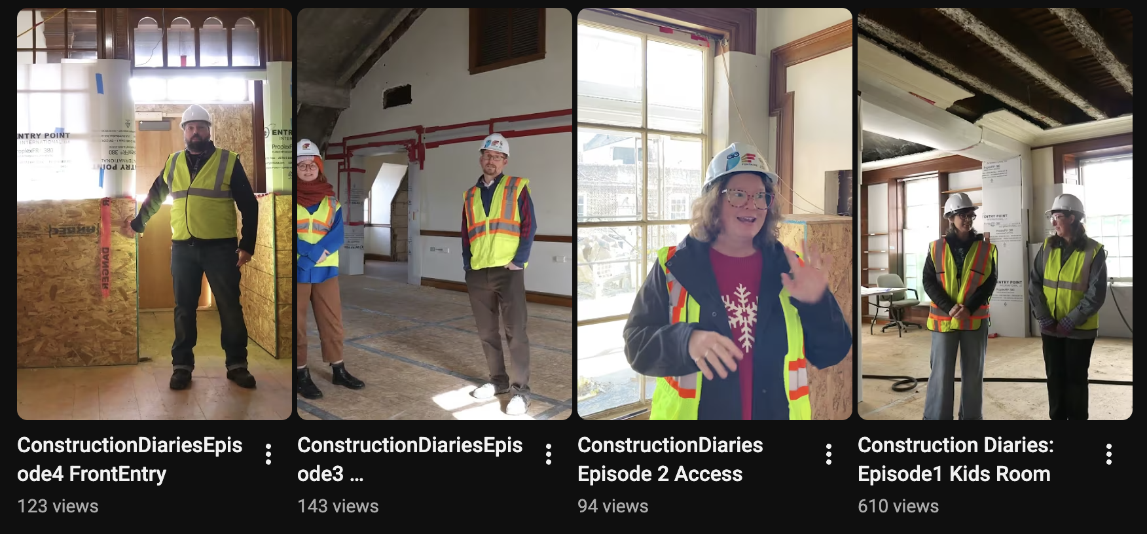
Task: Select the 143 views text
Action: click(338, 506)
